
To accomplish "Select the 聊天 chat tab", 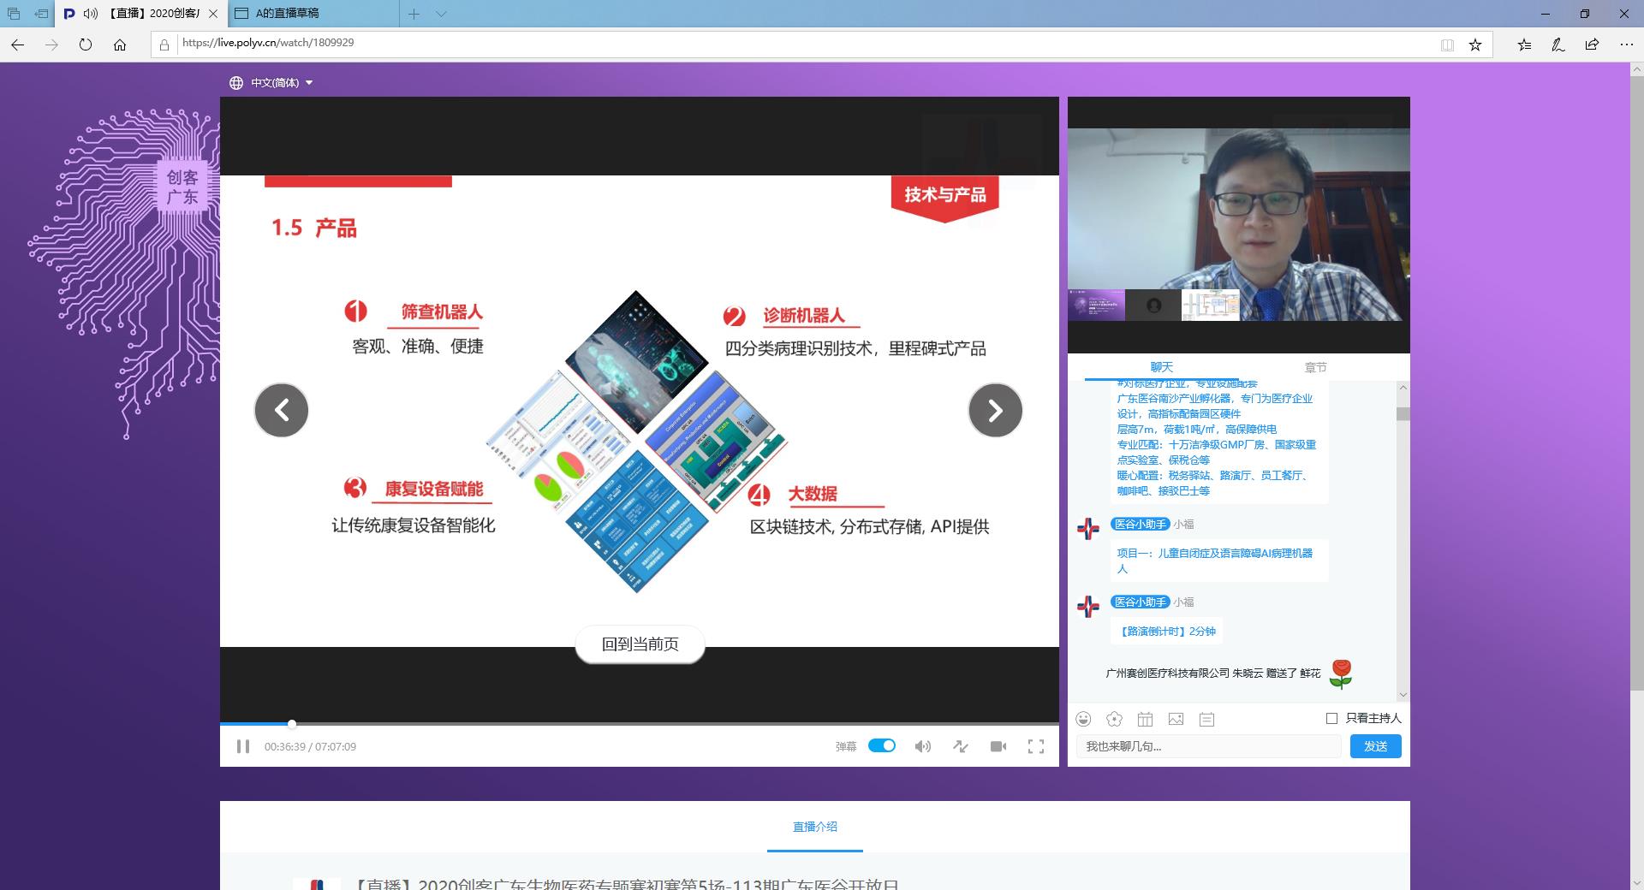I will [1161, 366].
